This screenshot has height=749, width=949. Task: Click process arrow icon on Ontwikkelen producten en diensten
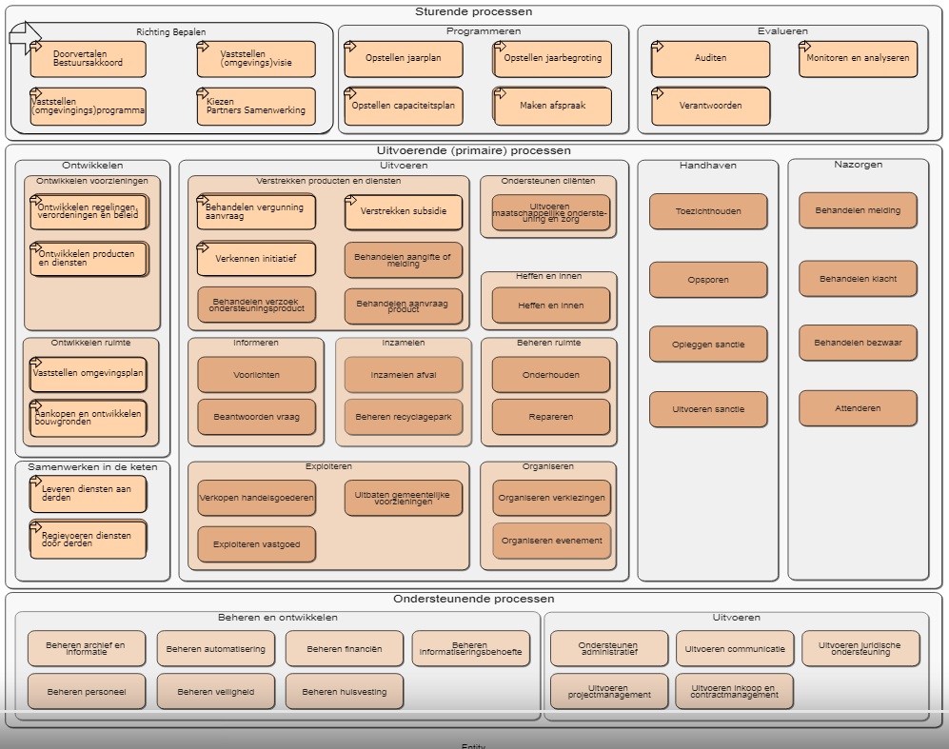(36, 246)
